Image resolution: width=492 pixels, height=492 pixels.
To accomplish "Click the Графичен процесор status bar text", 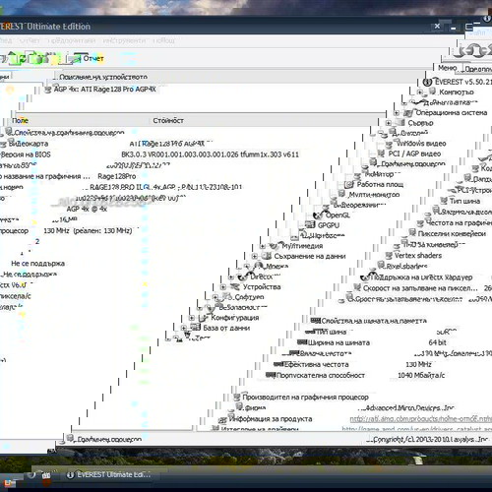I will (109, 439).
